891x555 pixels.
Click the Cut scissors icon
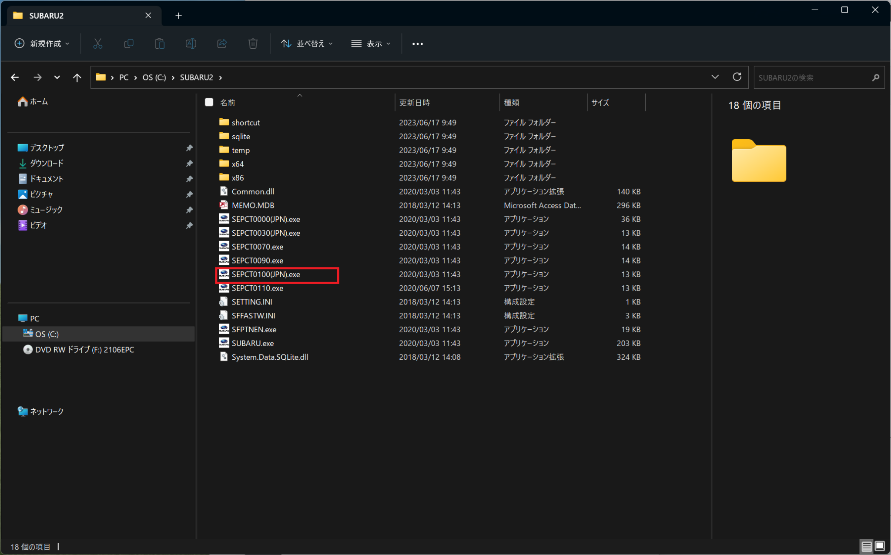click(97, 43)
